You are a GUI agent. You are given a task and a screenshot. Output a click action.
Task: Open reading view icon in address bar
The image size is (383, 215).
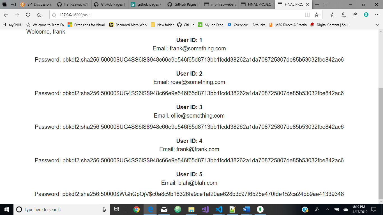click(307, 15)
